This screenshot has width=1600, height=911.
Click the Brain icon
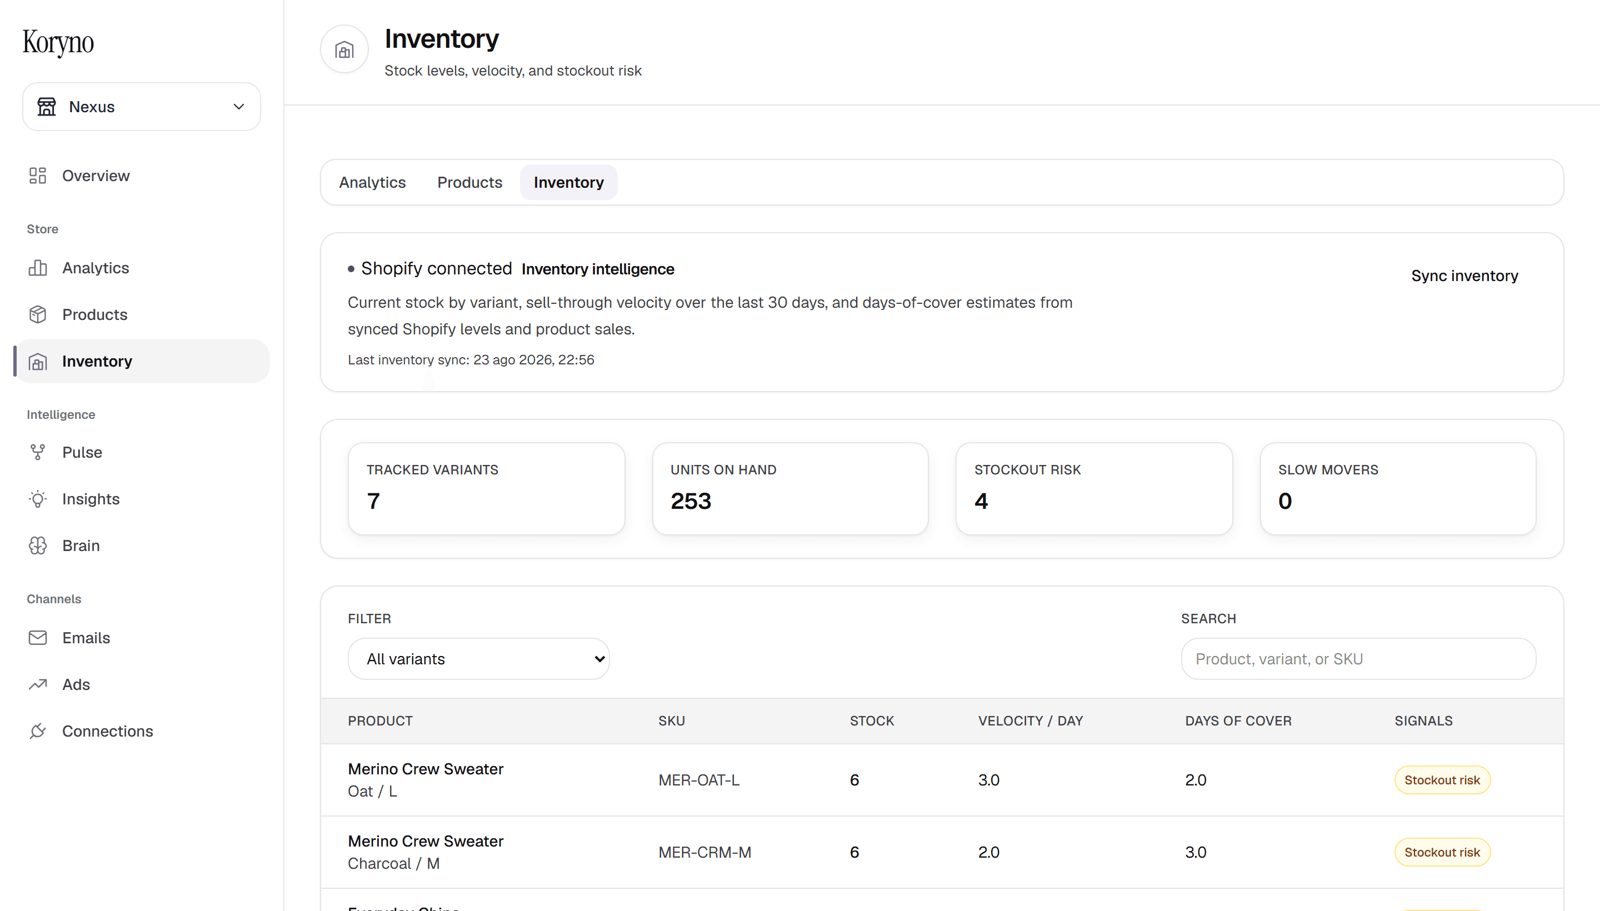click(x=38, y=545)
